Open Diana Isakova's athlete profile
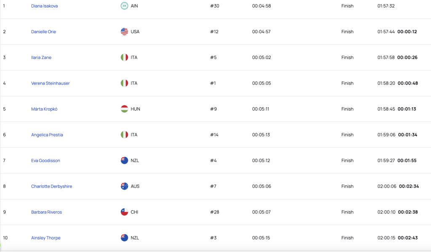 click(44, 6)
